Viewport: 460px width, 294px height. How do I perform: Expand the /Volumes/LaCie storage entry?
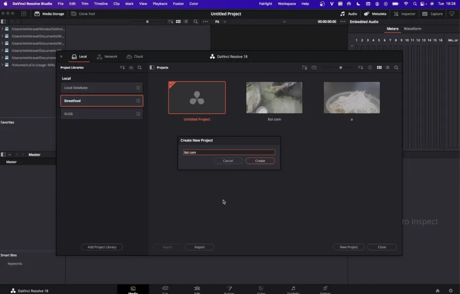[2, 65]
